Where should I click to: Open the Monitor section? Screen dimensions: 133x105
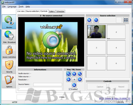9,22
